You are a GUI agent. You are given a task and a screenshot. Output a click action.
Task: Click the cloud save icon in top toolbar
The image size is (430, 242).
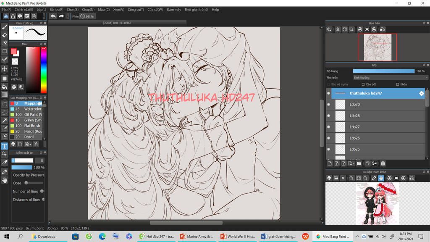tap(6, 16)
